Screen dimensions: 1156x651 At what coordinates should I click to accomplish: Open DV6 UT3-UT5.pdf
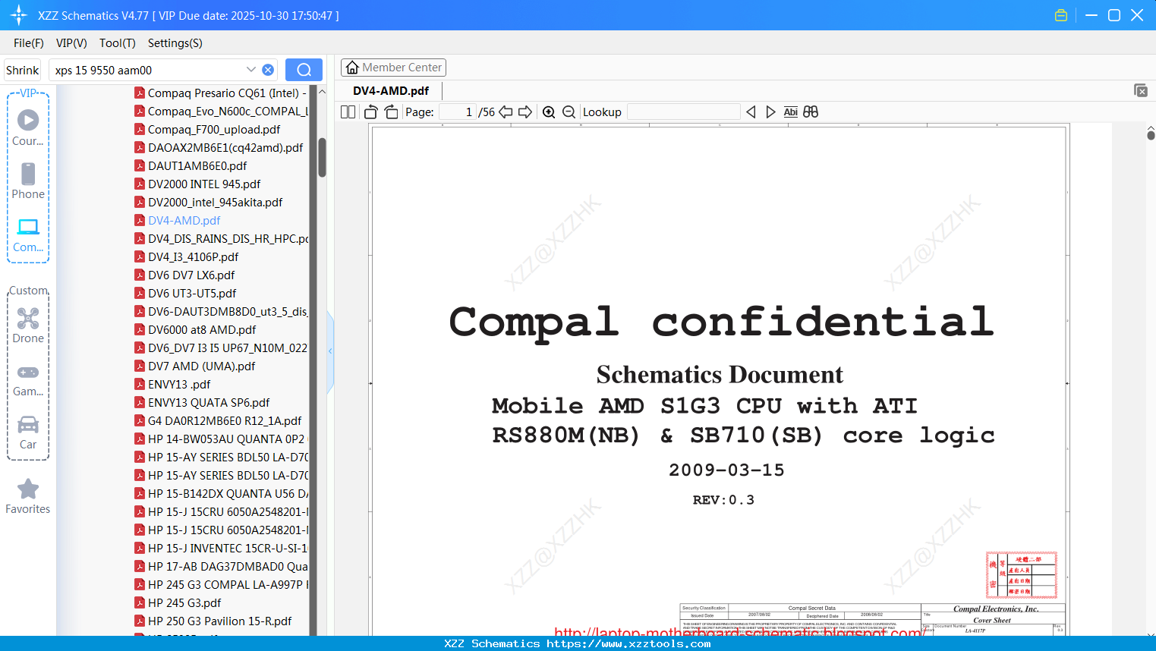pyautogui.click(x=185, y=294)
